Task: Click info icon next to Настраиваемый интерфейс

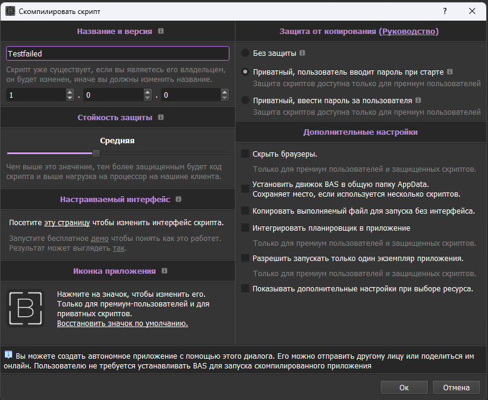Action: tap(178, 199)
